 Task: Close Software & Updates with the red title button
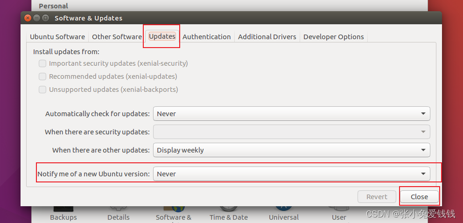click(28, 18)
